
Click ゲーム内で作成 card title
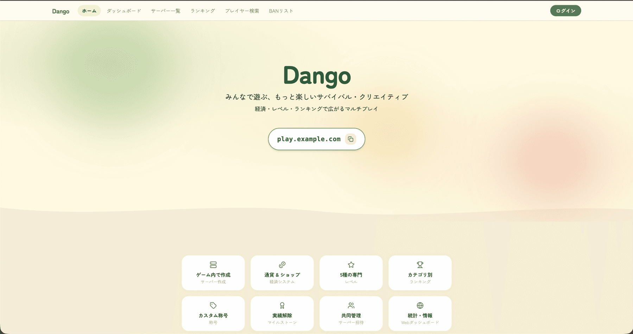213,275
